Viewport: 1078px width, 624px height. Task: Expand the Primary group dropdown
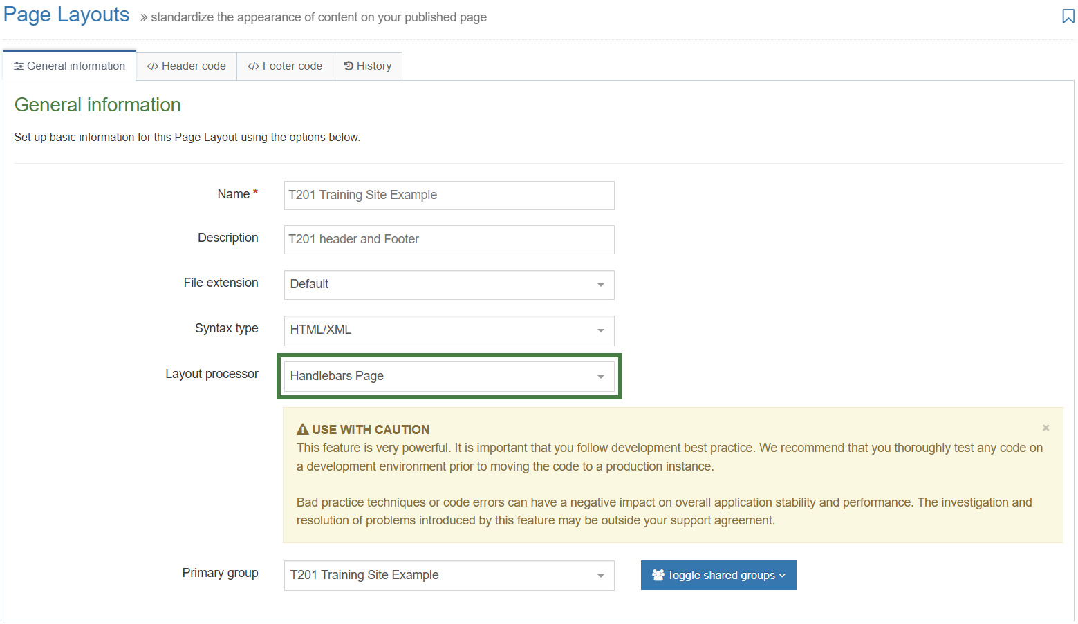[449, 576]
